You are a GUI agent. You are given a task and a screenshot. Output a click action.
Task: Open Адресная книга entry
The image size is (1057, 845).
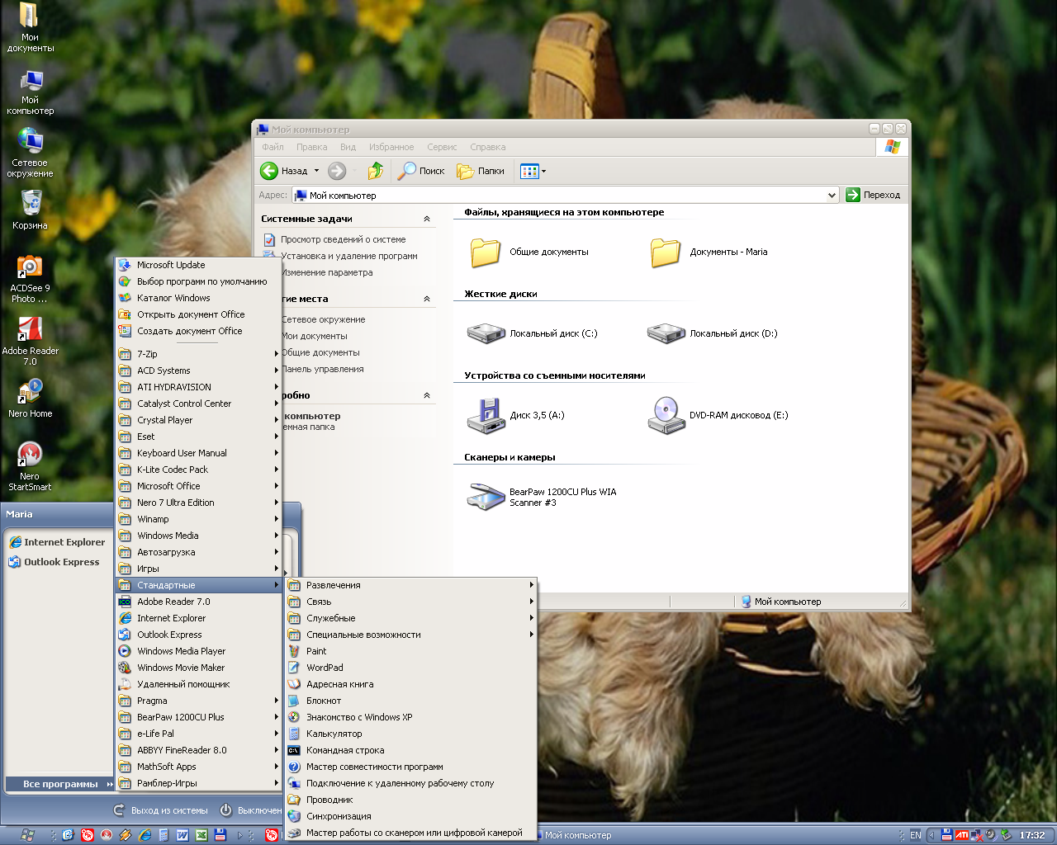[410, 684]
